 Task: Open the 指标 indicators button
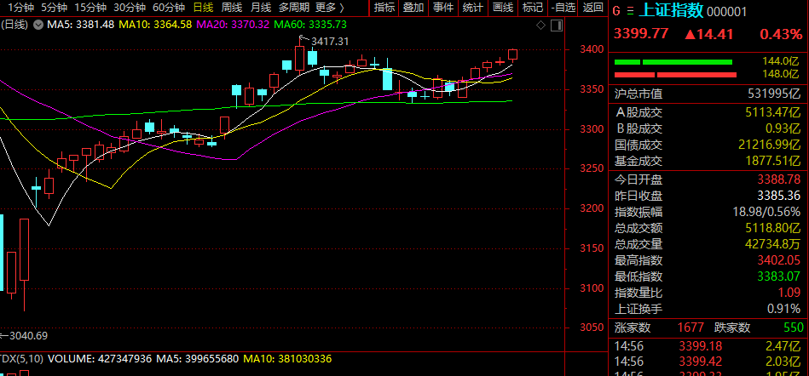(384, 8)
